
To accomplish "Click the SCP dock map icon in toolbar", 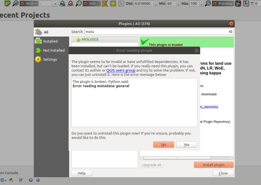I will 7,3.
